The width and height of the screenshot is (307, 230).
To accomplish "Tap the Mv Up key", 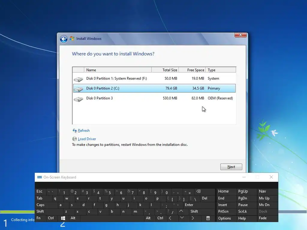I will point(267,198).
